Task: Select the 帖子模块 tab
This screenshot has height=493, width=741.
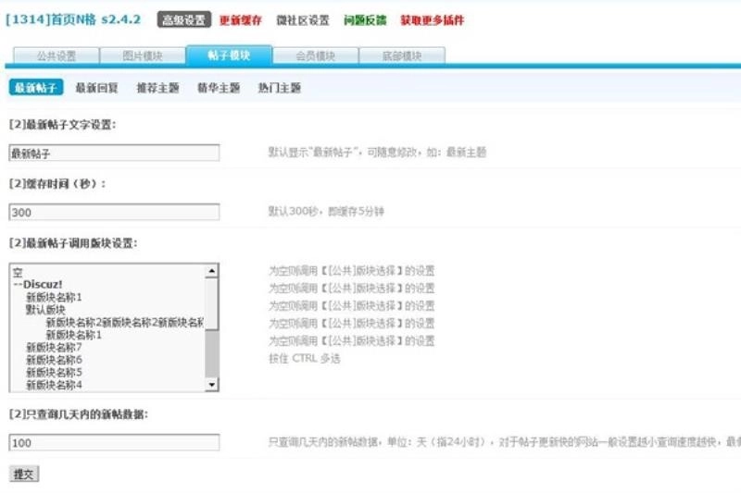Action: [x=229, y=55]
